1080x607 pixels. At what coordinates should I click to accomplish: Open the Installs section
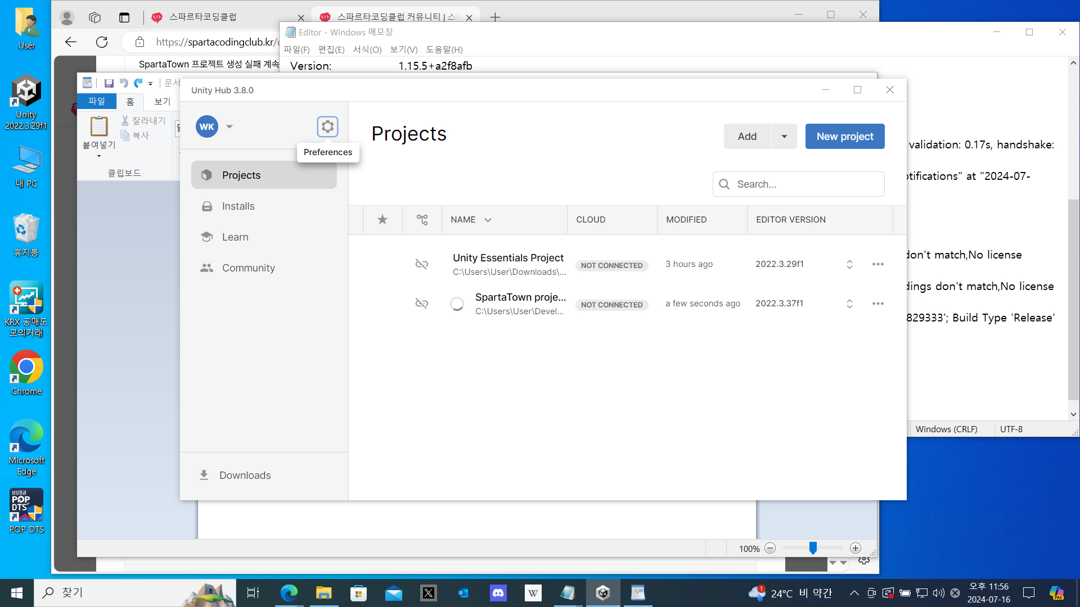point(264,206)
